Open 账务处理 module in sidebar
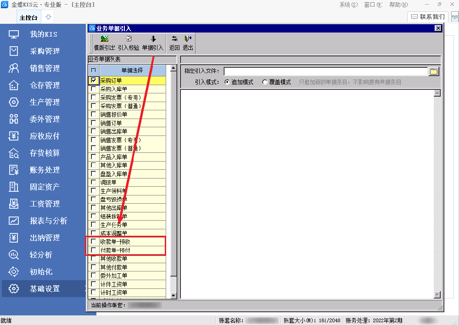The image size is (459, 325). tap(45, 170)
